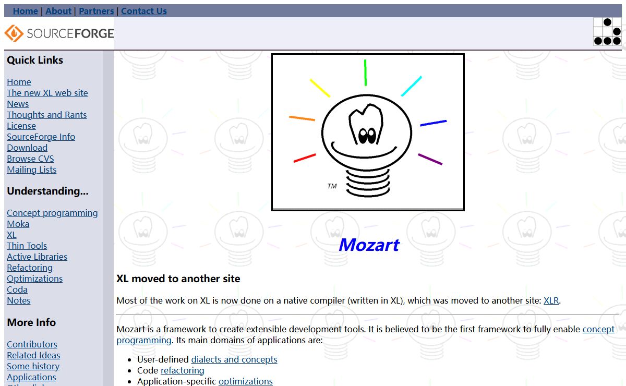Screen dimensions: 626x386
Task: Open Browse CVS link
Action: coord(30,159)
